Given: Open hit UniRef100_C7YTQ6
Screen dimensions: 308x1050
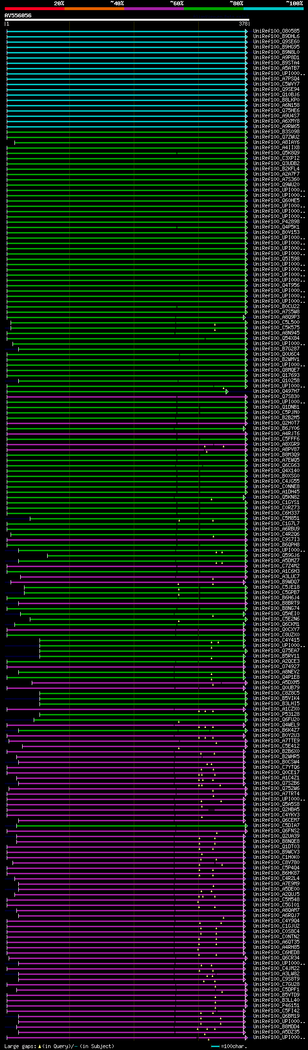Looking at the screenshot, I should [276, 767].
